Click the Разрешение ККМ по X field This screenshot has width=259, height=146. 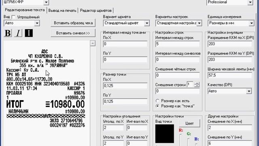pyautogui.click(x=230, y=44)
